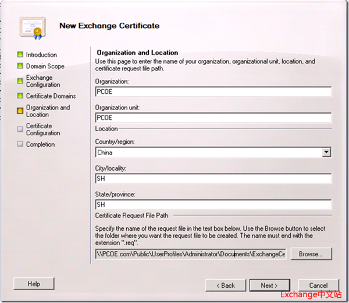
Task: Click the 'Organization and Location' page heading
Action: click(137, 52)
